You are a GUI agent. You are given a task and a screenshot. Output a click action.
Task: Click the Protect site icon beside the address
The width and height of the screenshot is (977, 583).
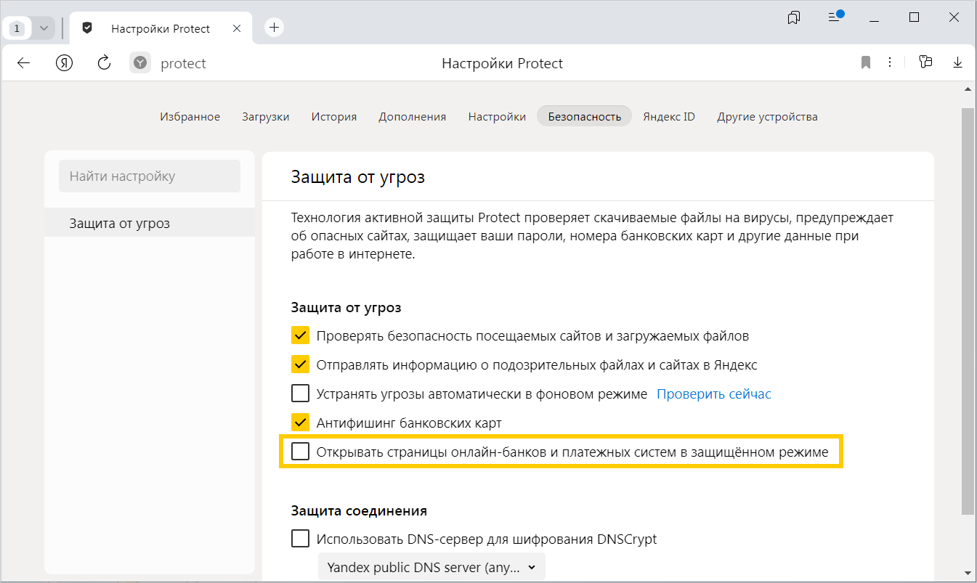click(140, 63)
